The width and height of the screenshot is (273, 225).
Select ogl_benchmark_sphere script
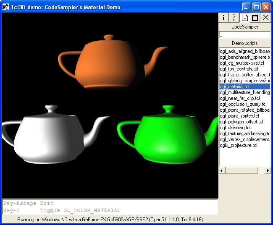[x=245, y=57]
